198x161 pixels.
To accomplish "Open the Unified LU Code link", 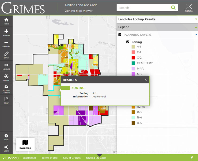I will tap(96, 158).
